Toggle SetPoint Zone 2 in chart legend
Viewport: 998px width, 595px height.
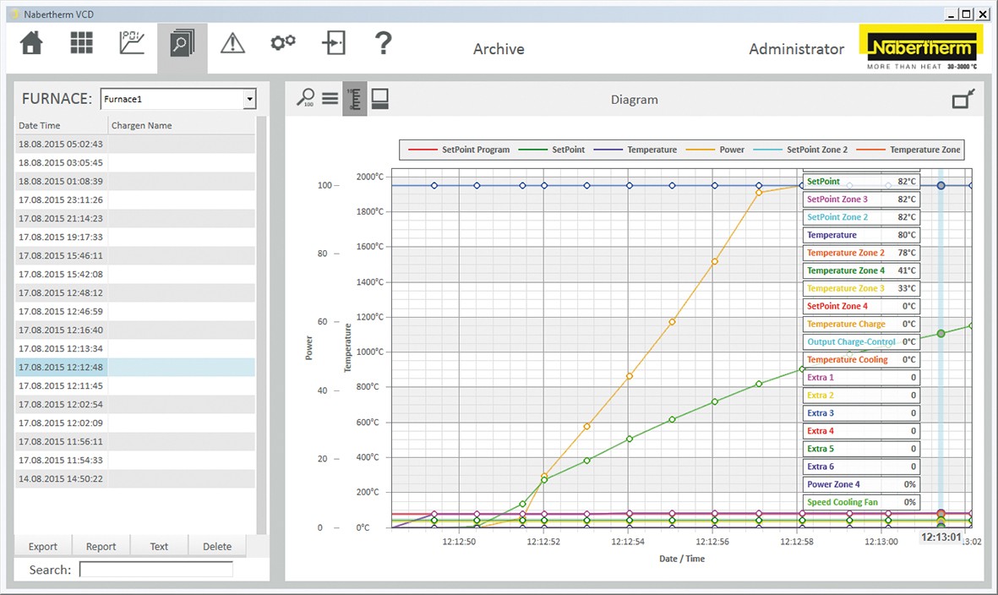pyautogui.click(x=800, y=150)
